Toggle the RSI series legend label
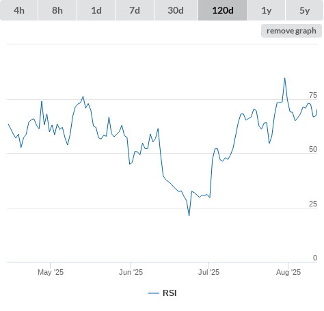Viewport: 324px width, 311px height. point(170,293)
